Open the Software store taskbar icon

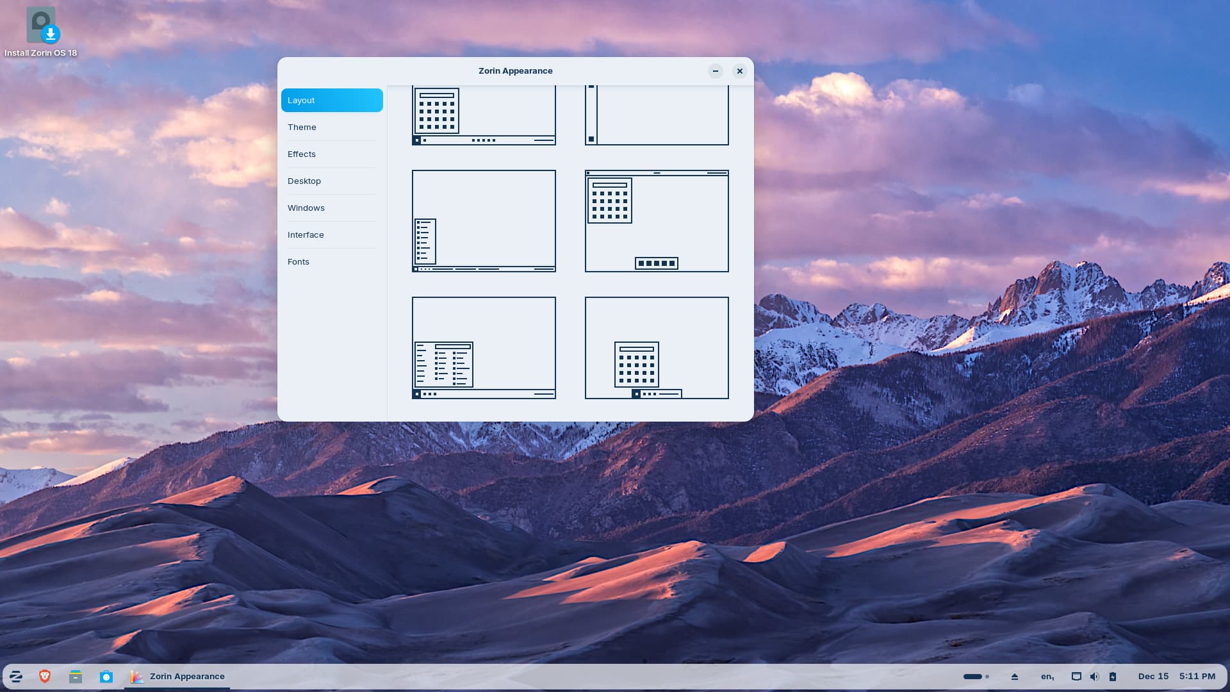pyautogui.click(x=106, y=676)
